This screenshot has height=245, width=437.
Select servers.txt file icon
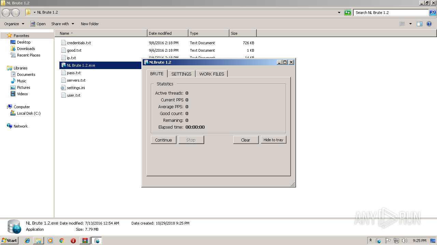[63, 80]
